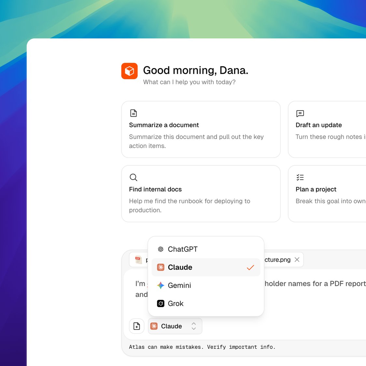Viewport: 366px width, 366px height.
Task: Click the checklist icon in Plan a project
Action: point(300,177)
